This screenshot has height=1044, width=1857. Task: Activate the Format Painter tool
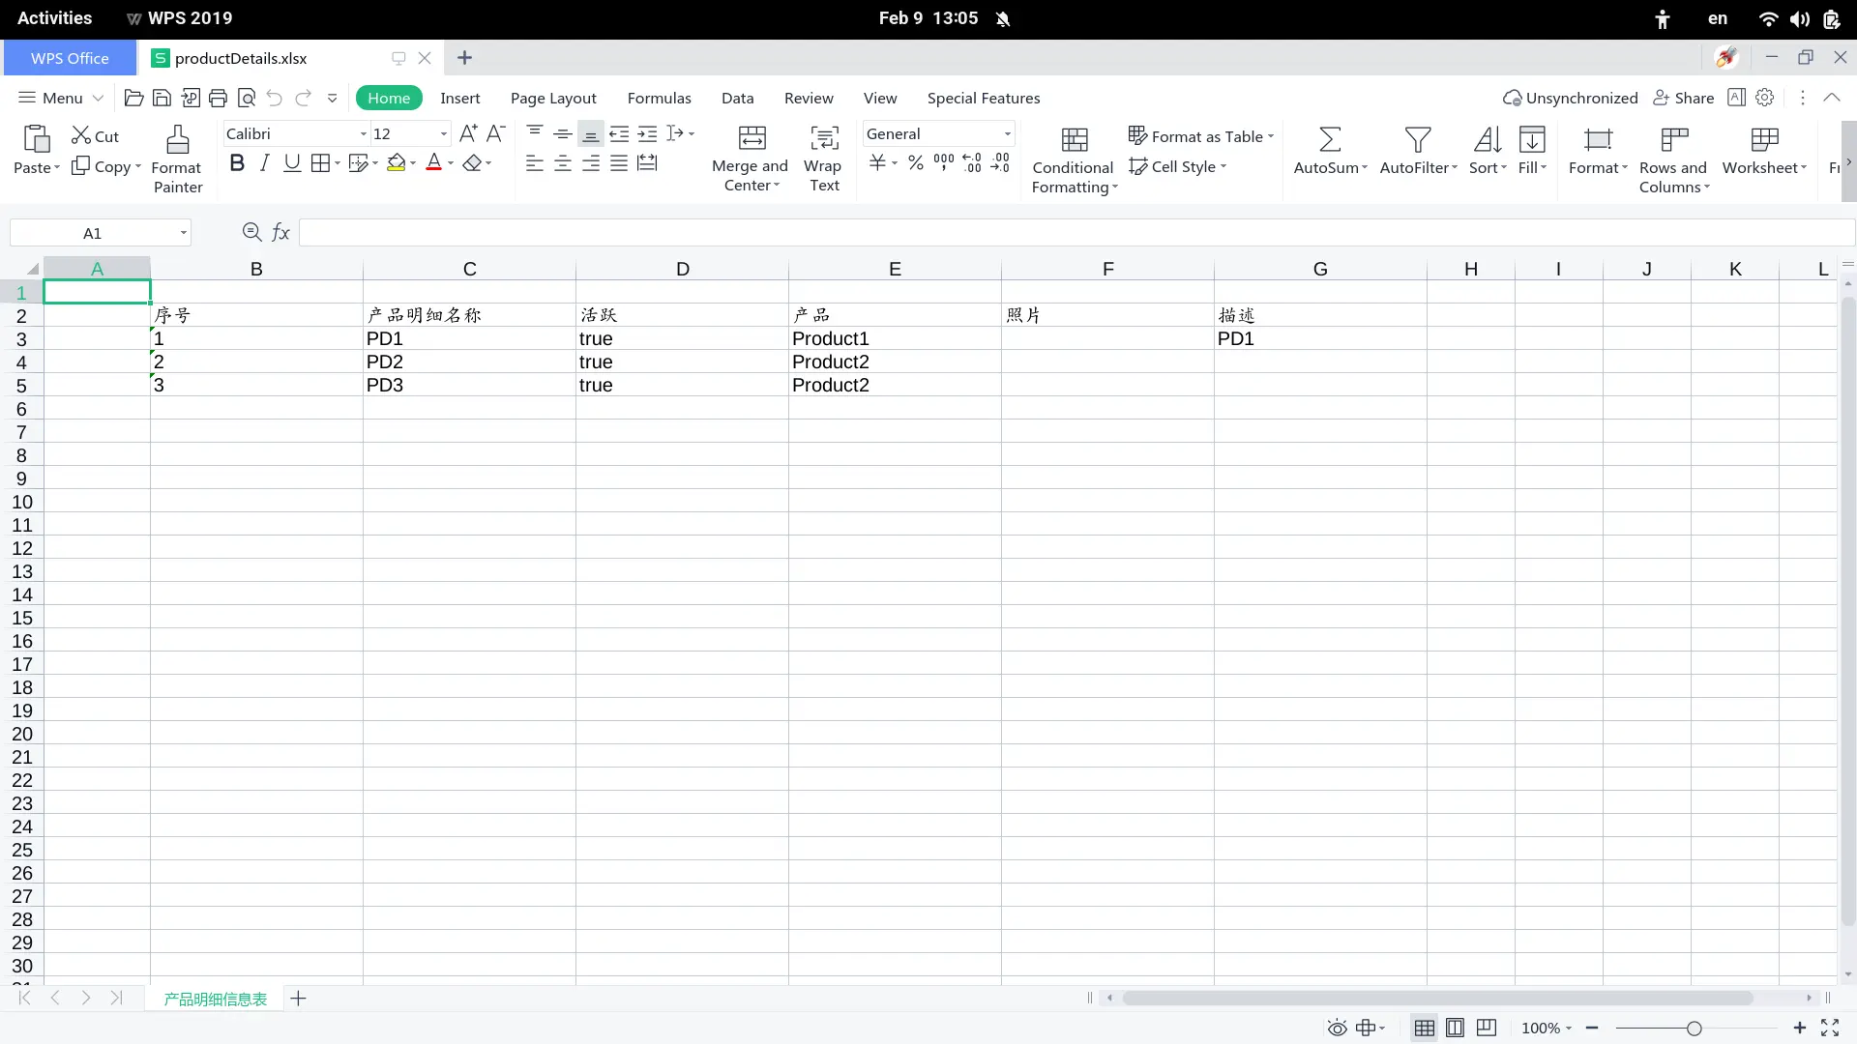click(x=178, y=159)
